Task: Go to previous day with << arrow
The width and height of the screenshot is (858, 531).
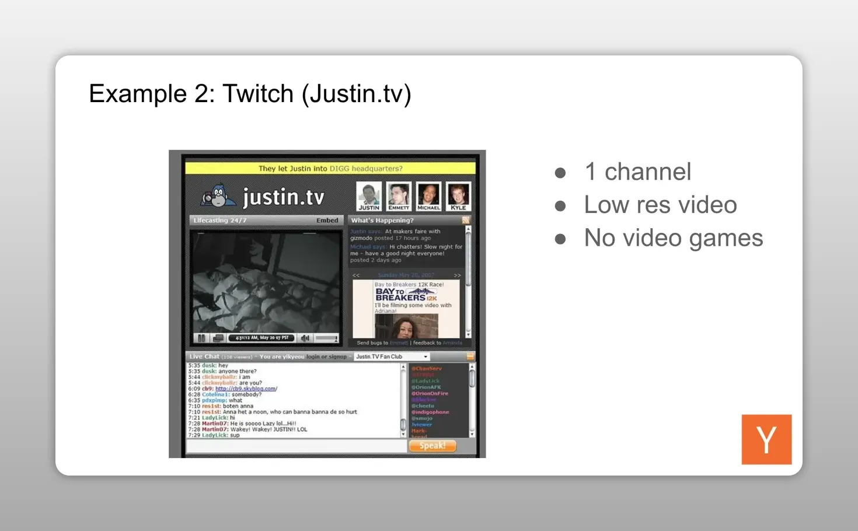Action: point(356,275)
